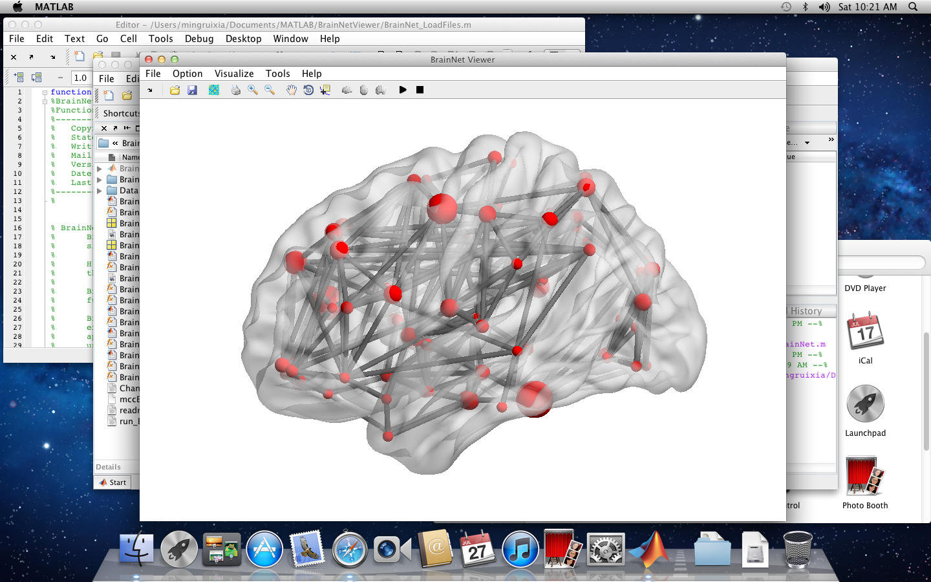This screenshot has height=582, width=931.
Task: Expand the Data folder in file browser
Action: click(100, 191)
